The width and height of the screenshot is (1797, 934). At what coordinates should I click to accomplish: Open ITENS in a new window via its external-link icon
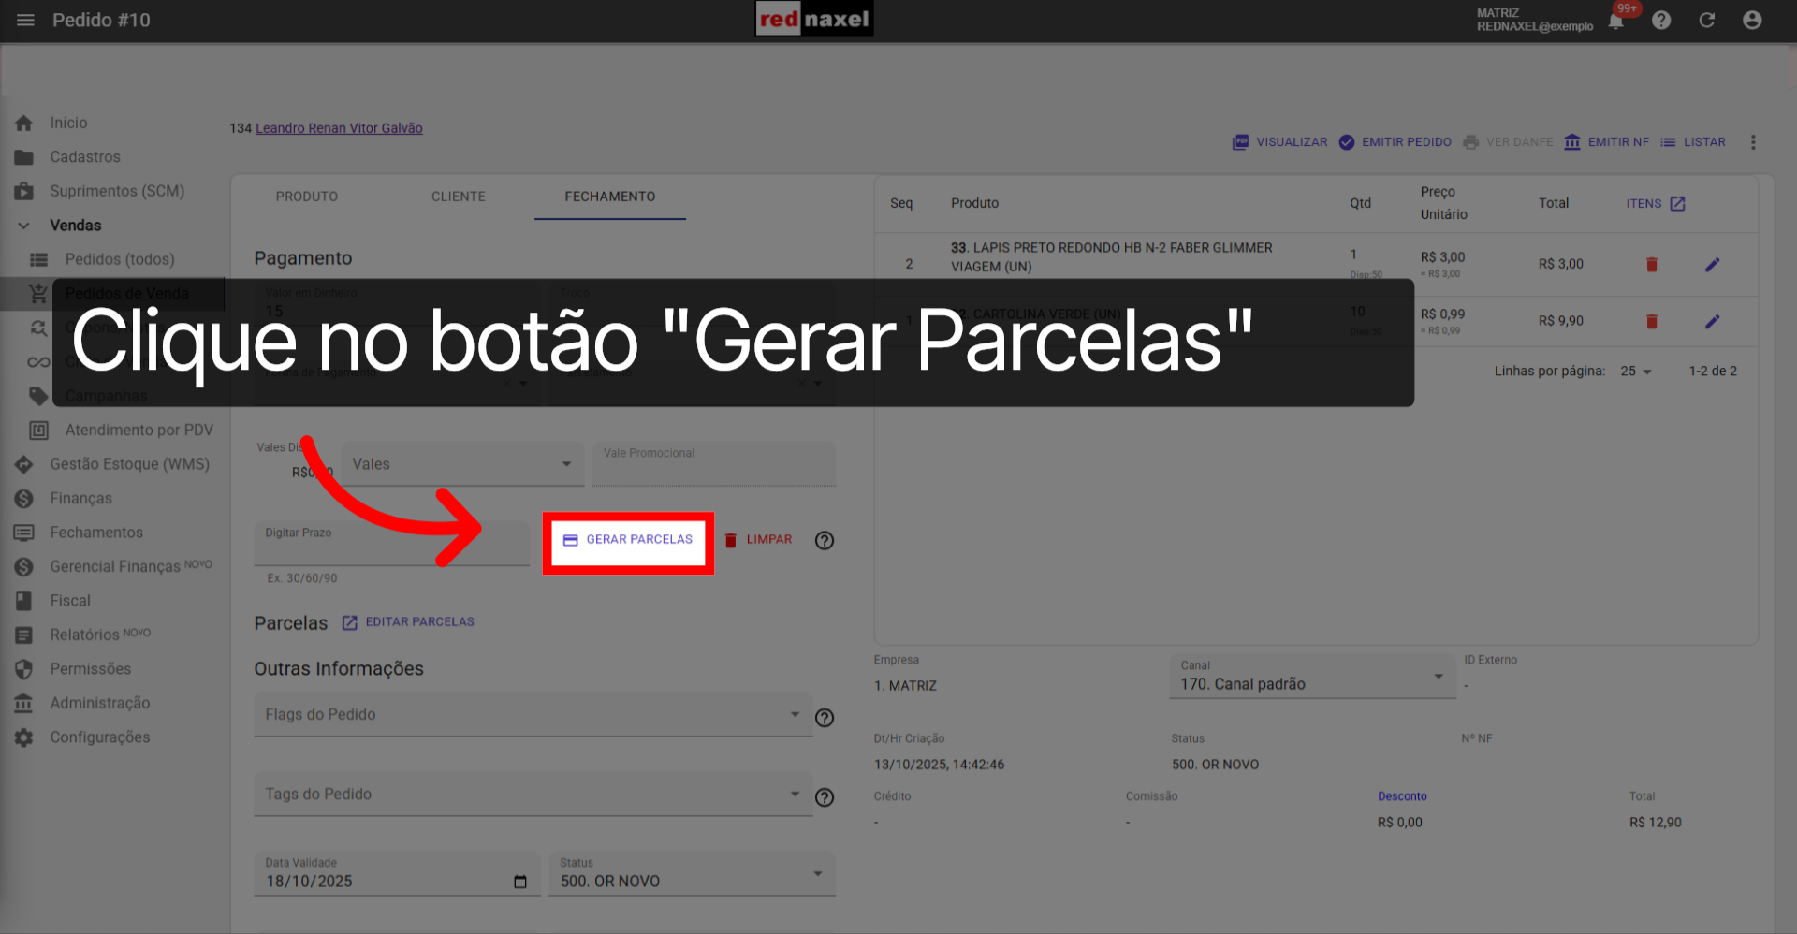[1678, 203]
